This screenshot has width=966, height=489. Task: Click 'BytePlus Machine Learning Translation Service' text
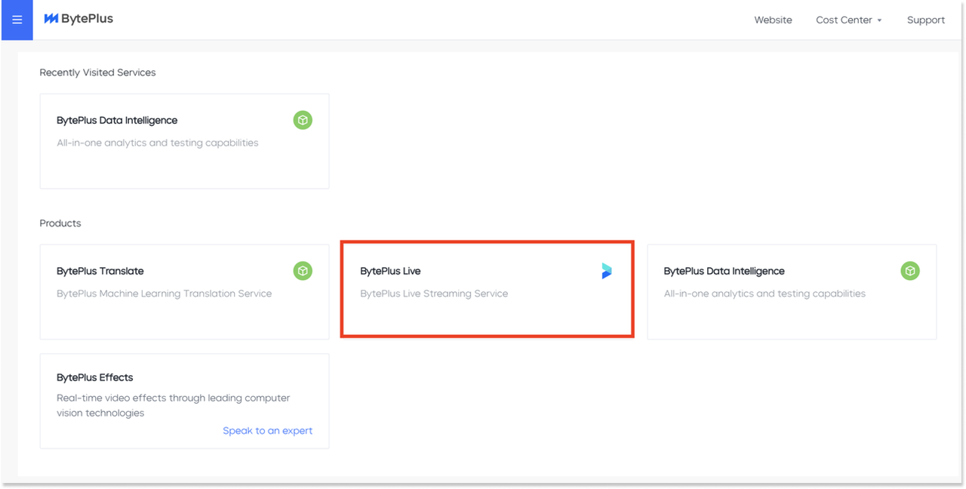point(164,294)
